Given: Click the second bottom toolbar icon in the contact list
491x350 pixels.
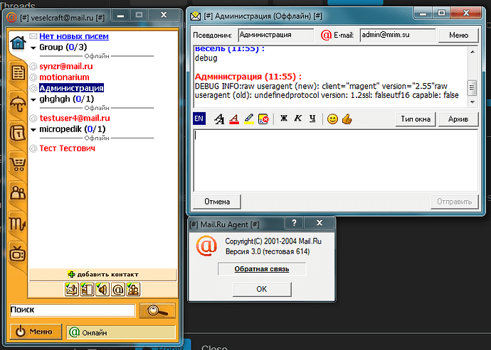Looking at the screenshot, I should point(87,289).
